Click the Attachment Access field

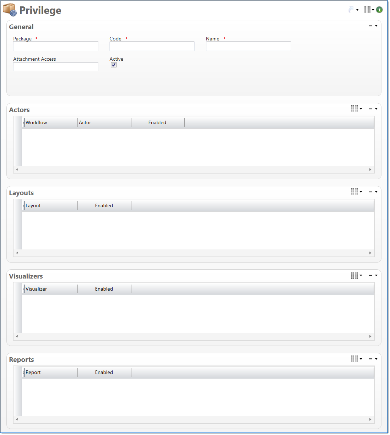click(x=56, y=67)
